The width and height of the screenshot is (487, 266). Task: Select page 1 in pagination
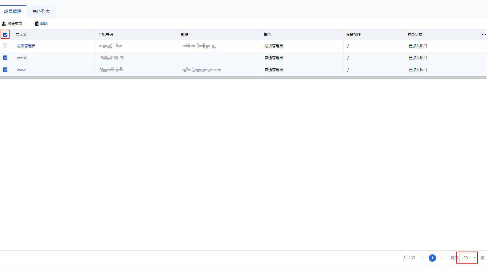click(432, 258)
